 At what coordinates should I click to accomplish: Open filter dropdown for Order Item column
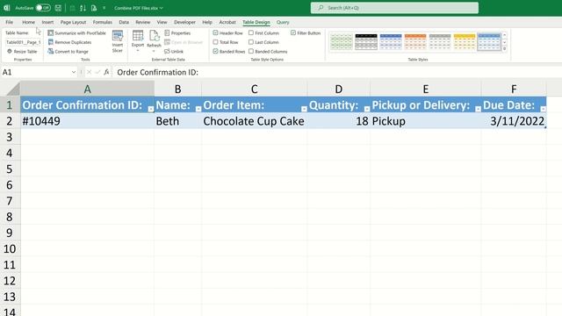(x=304, y=109)
